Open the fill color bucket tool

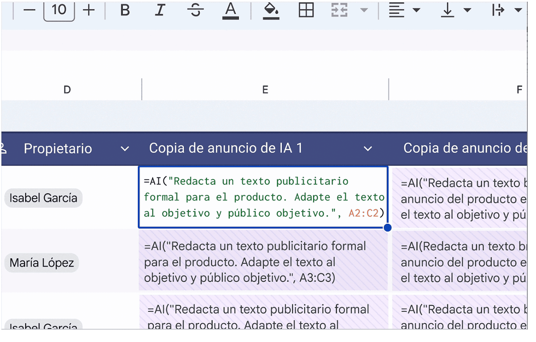[x=271, y=10]
